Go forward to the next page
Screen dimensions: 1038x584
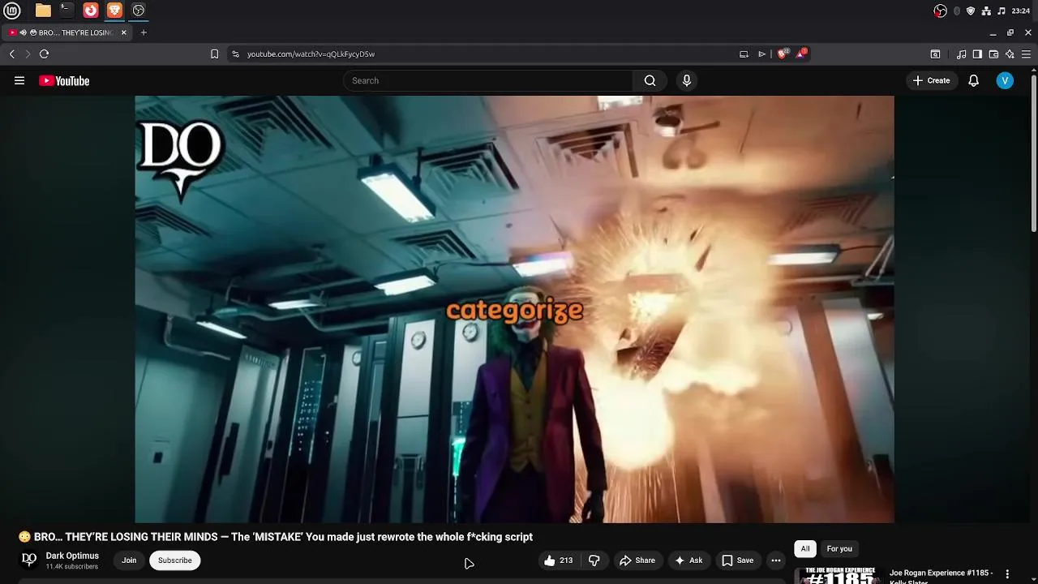click(28, 54)
